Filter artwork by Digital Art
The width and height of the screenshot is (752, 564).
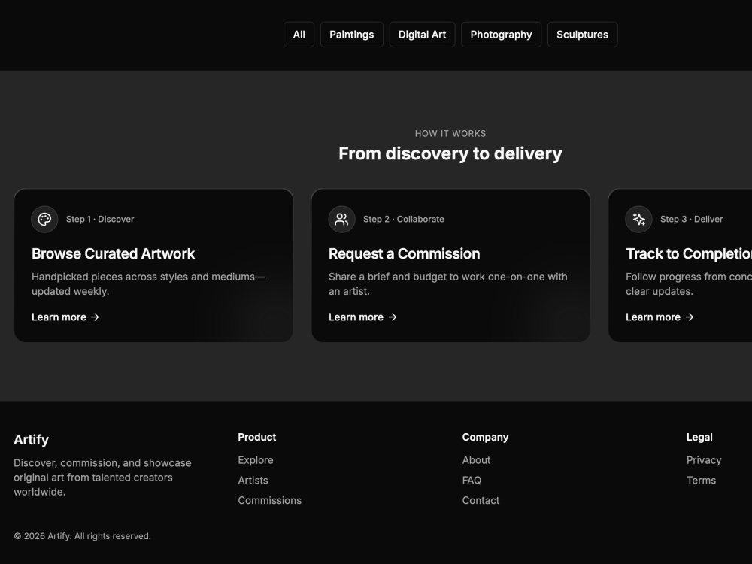(x=422, y=35)
